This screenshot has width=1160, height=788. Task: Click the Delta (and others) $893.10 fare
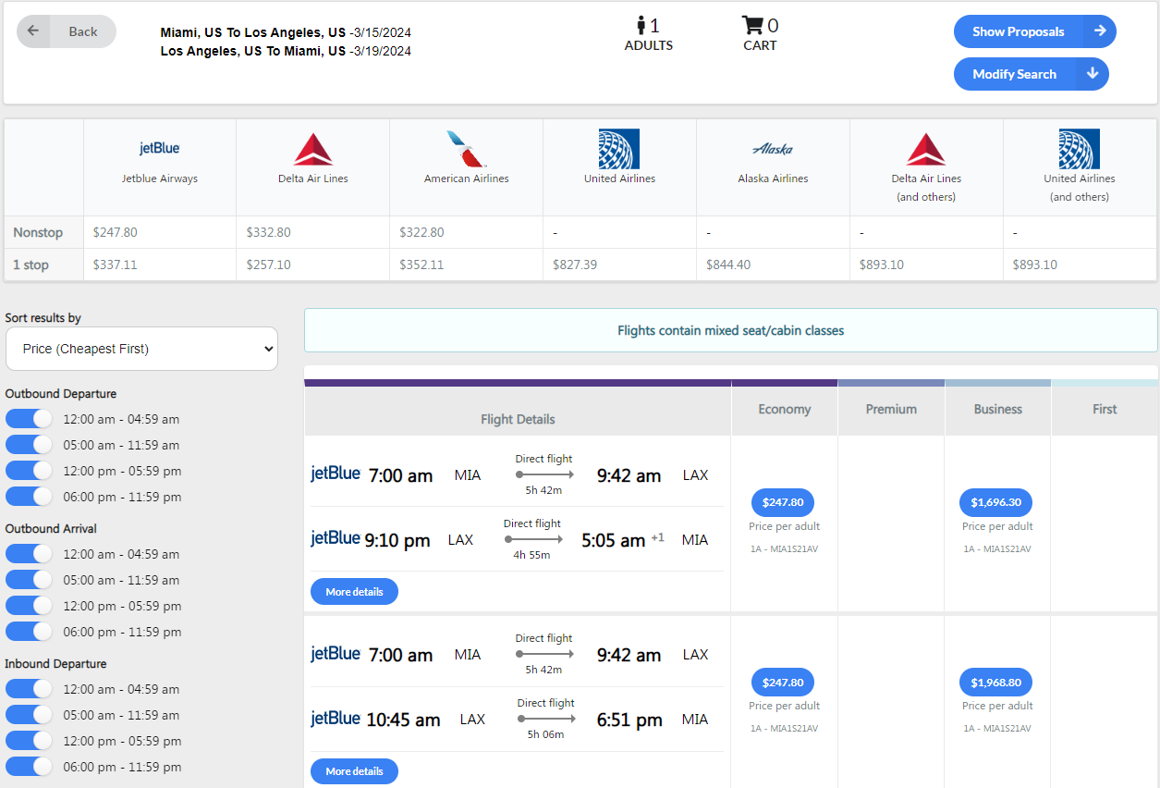[x=882, y=265]
